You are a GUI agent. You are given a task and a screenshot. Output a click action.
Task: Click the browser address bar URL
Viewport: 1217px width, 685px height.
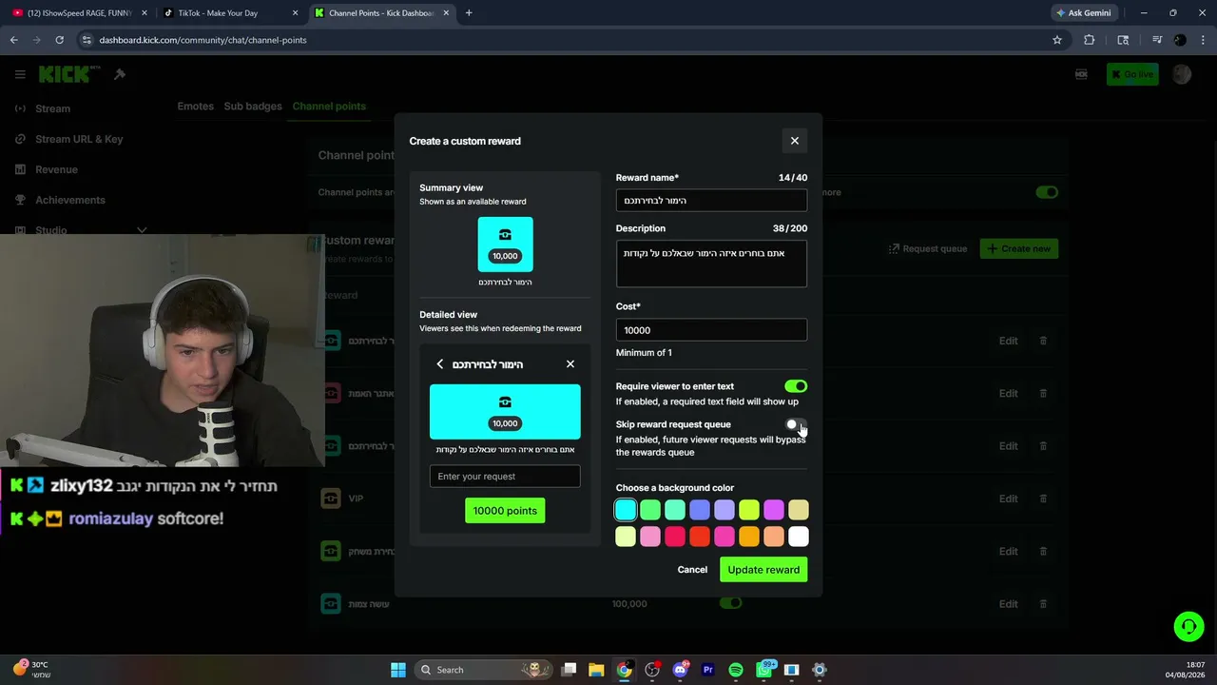pyautogui.click(x=203, y=40)
